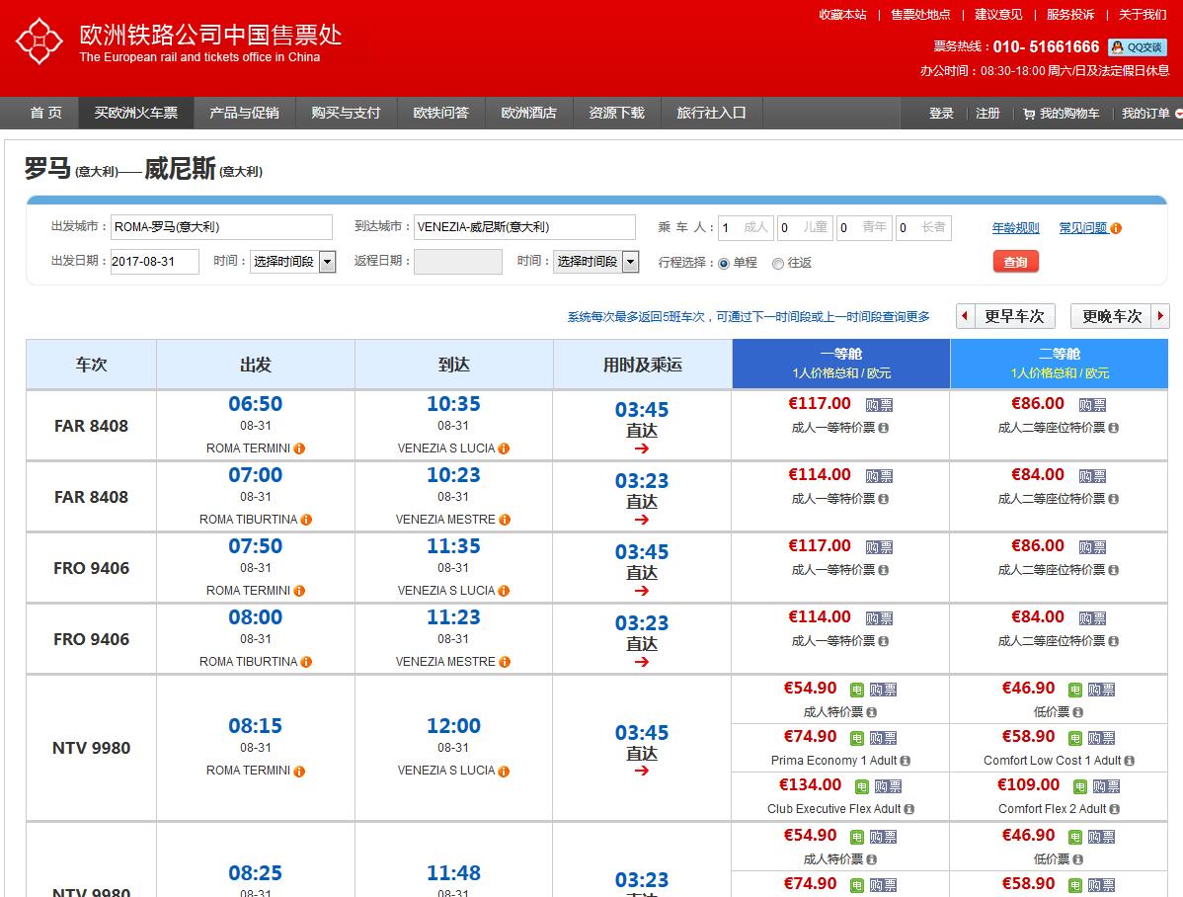Viewport: 1183px width, 897px height.
Task: Click info icon after Prima Economy 1 Adult
Action: click(906, 761)
